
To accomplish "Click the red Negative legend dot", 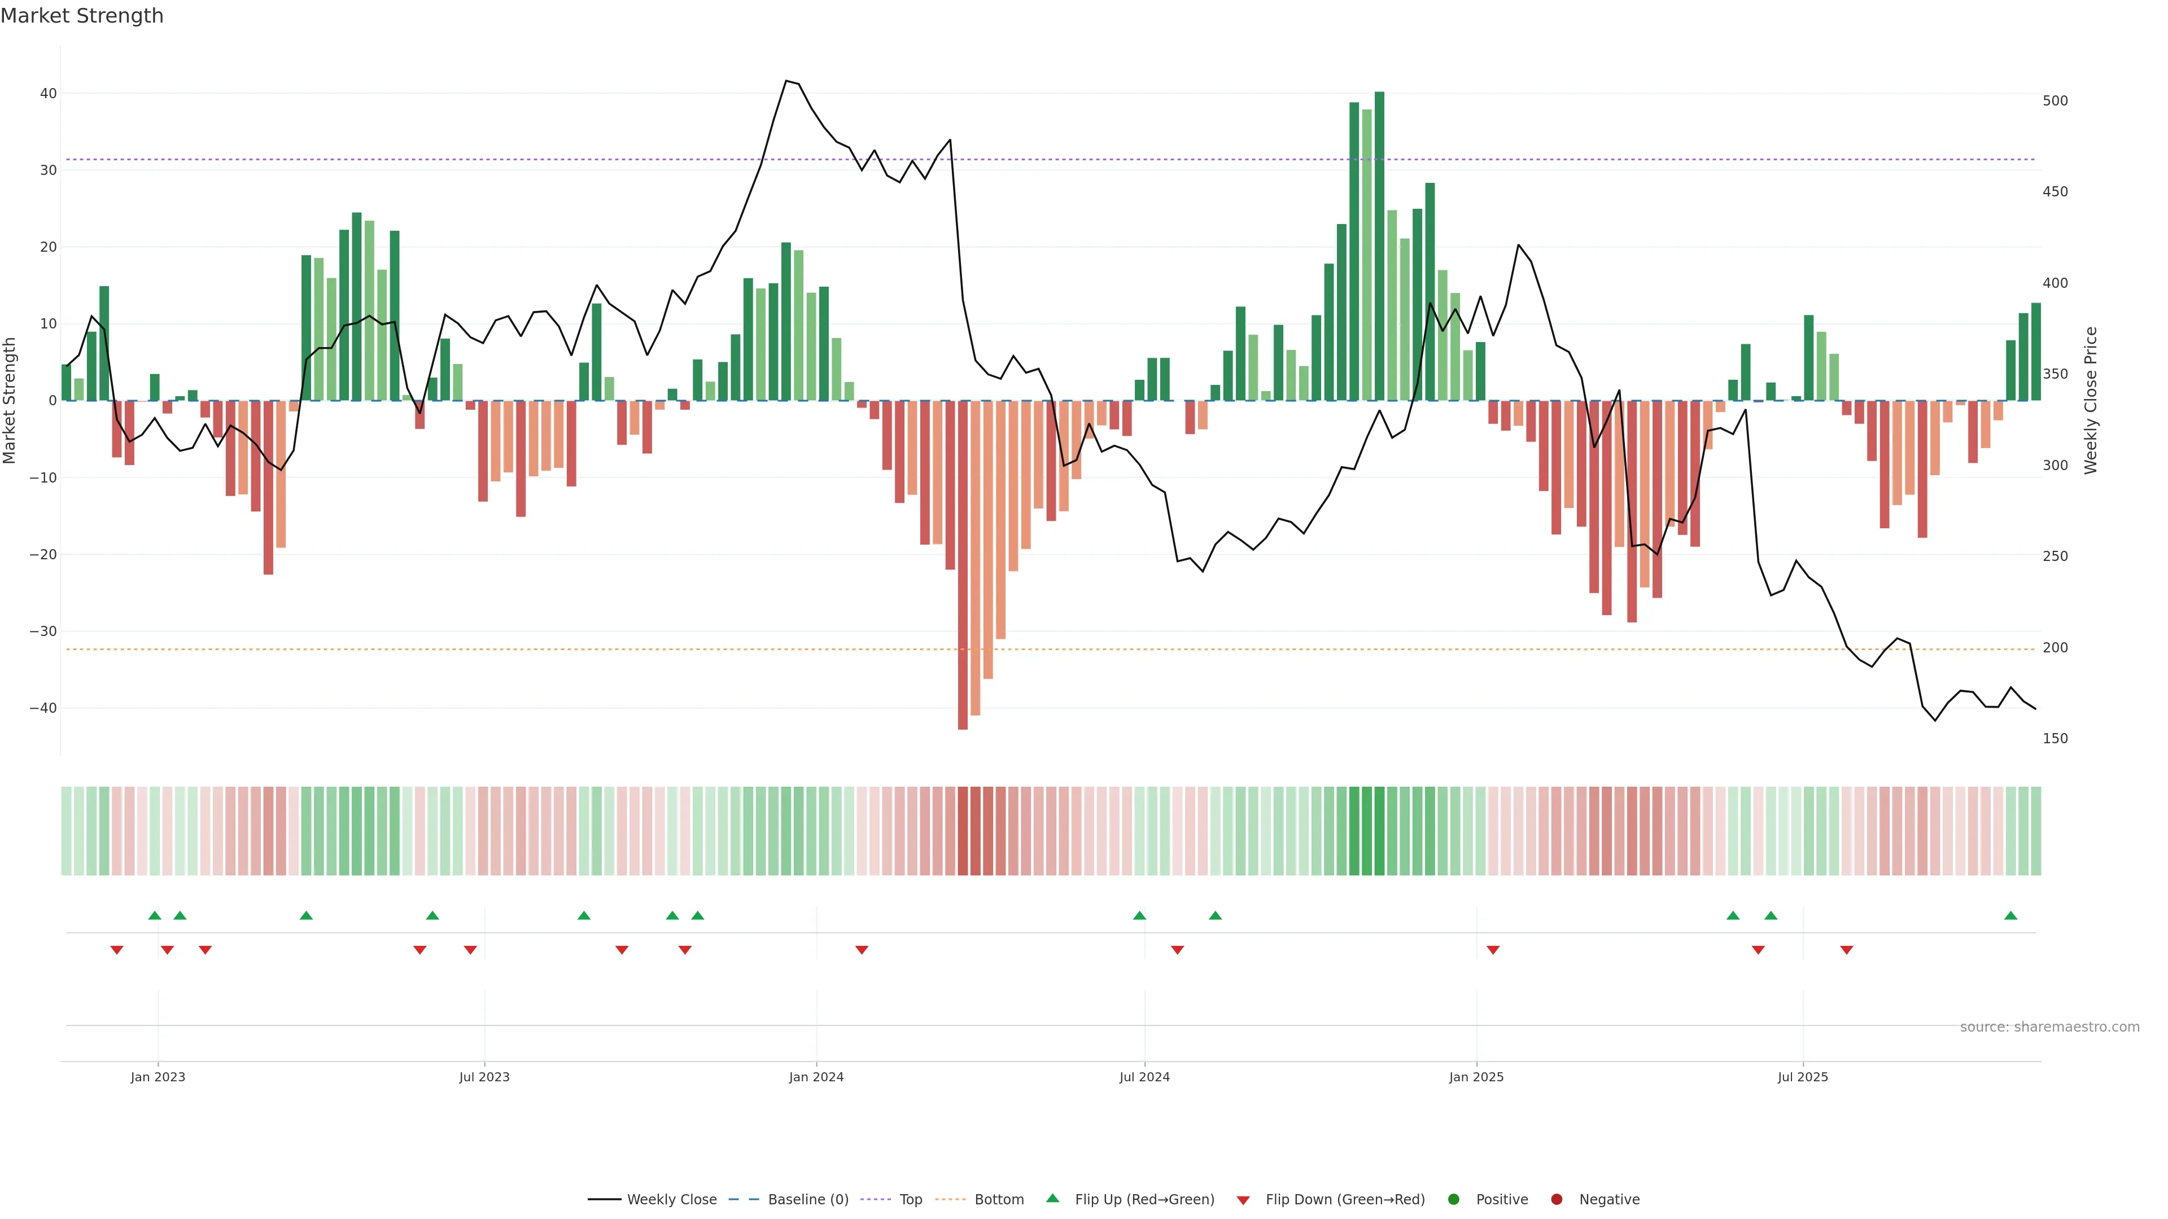I will click(1556, 1200).
